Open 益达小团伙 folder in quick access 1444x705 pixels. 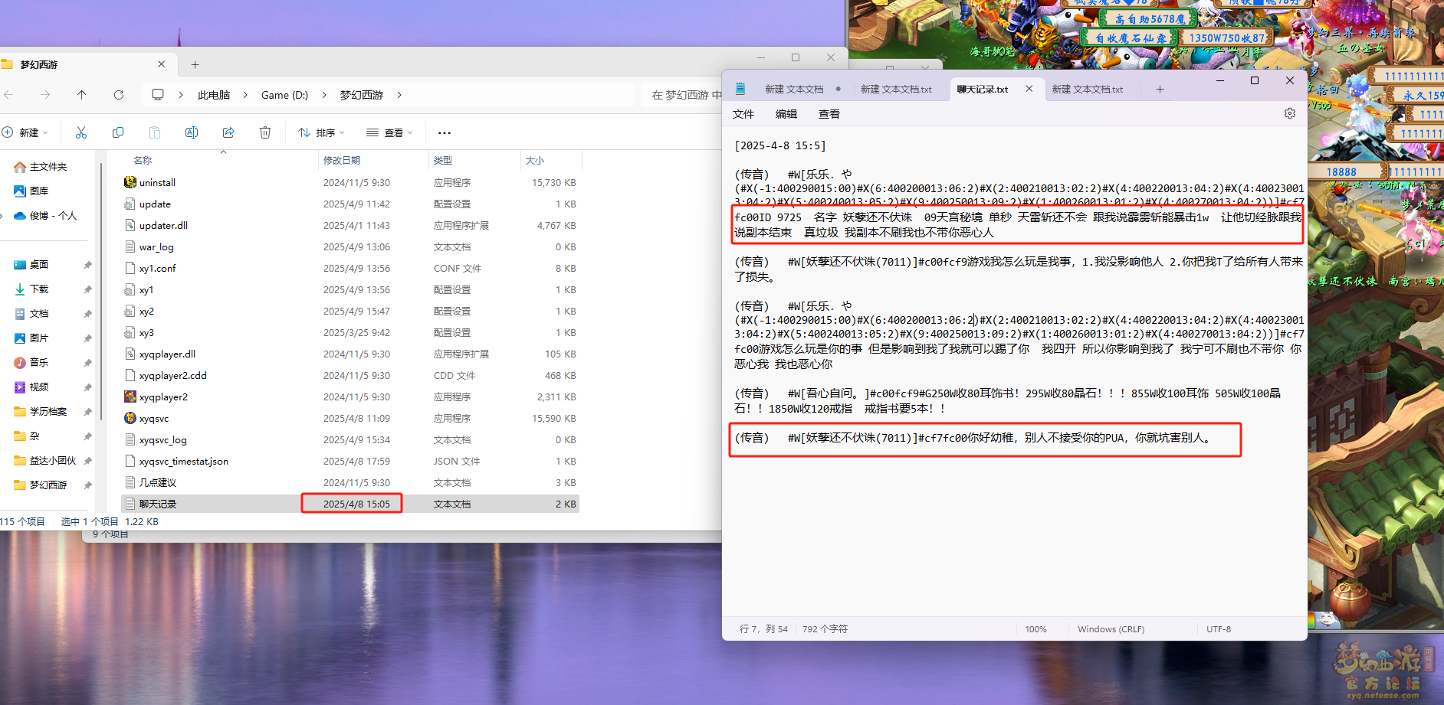pyautogui.click(x=45, y=461)
